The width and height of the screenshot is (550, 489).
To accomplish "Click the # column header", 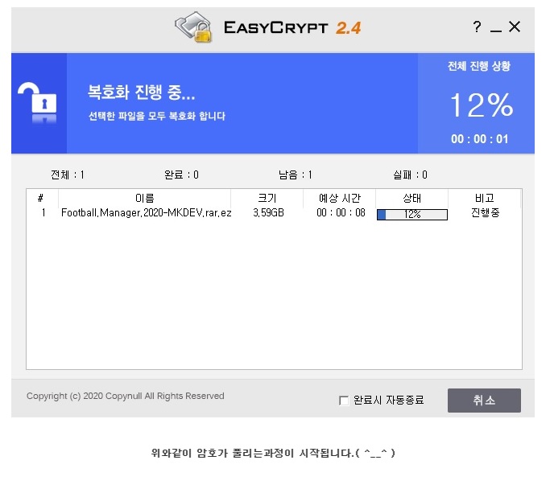I will coord(41,199).
